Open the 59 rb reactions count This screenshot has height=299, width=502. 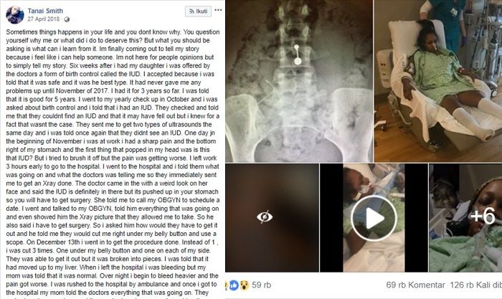coord(261,285)
